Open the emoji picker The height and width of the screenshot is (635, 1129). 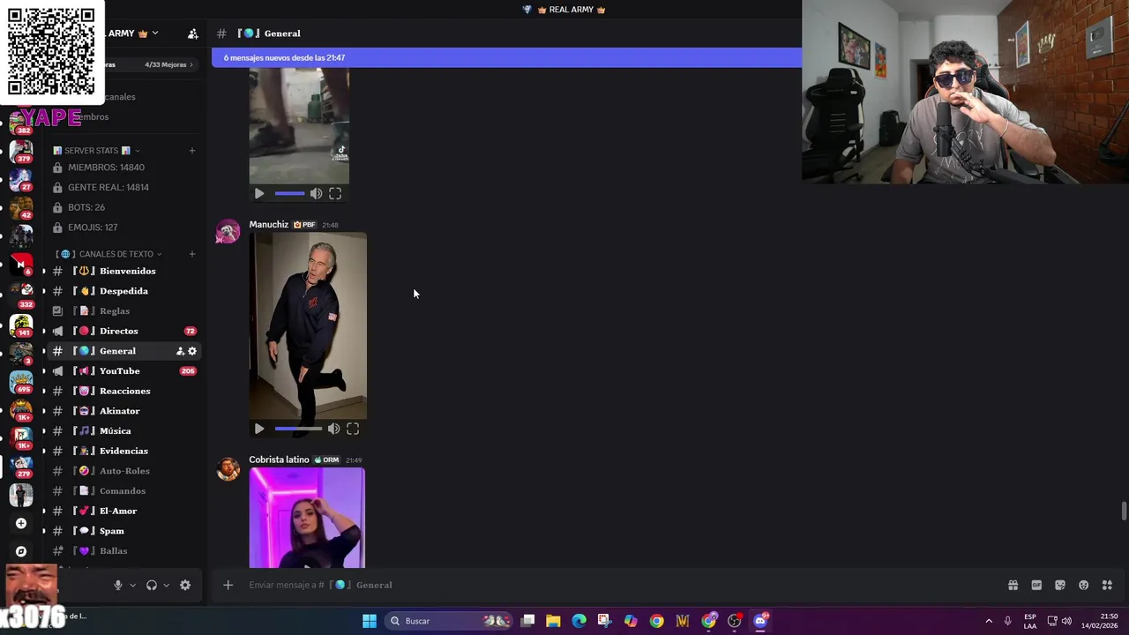tap(1084, 585)
